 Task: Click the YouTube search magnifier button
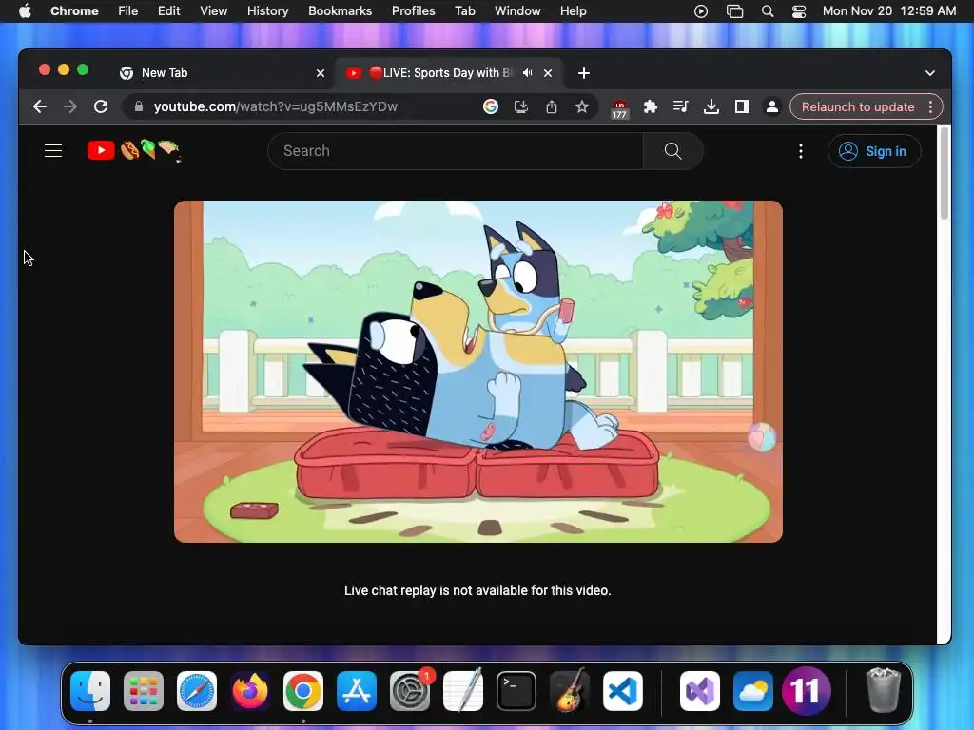pos(672,151)
